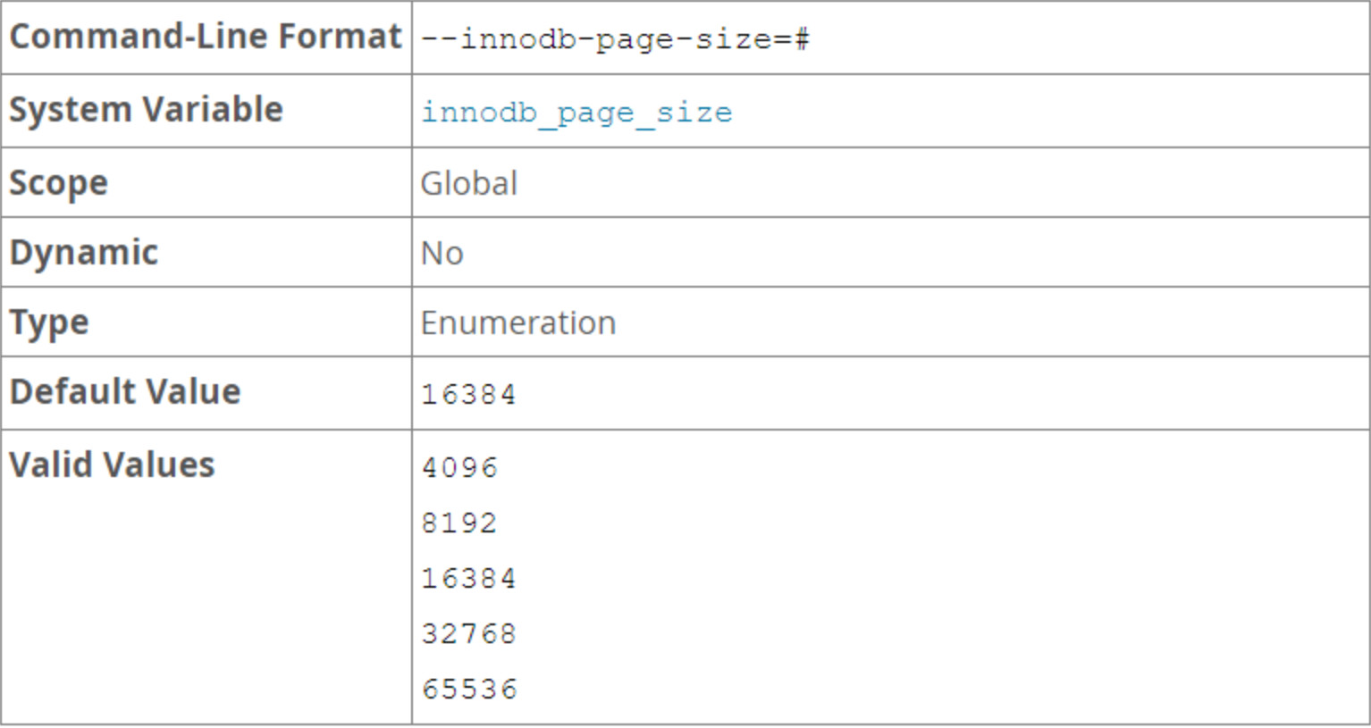Click 16384 in the Default Value row

pyautogui.click(x=468, y=395)
